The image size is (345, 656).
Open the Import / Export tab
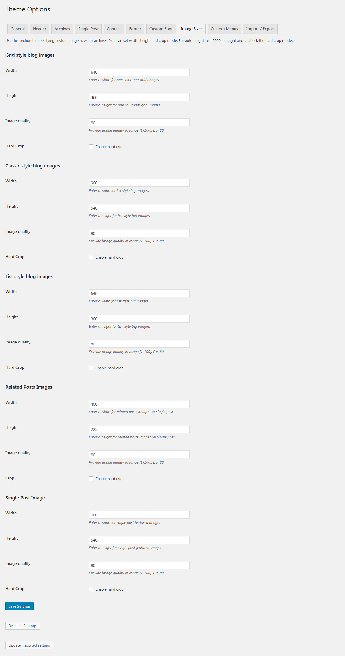tap(260, 29)
